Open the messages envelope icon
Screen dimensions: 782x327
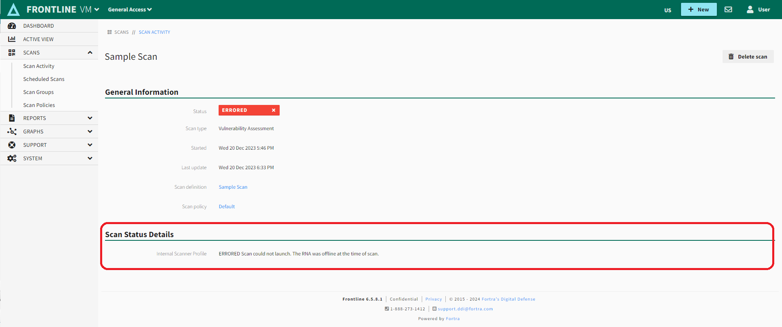(x=728, y=9)
